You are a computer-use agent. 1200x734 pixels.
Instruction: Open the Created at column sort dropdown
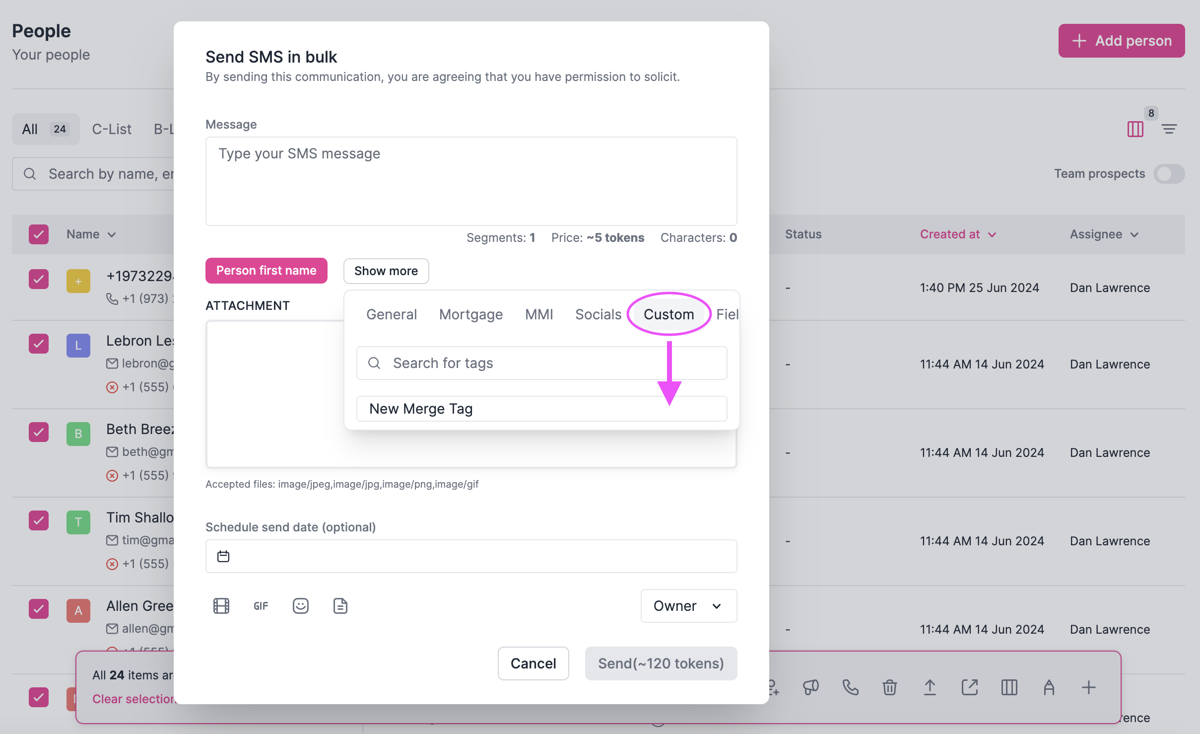[x=992, y=234]
